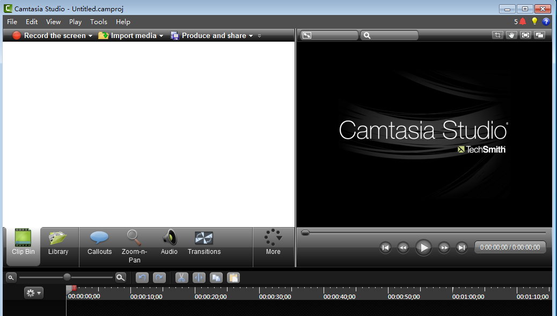Open the Callouts panel
Viewport: 557px width, 316px height.
coord(99,247)
